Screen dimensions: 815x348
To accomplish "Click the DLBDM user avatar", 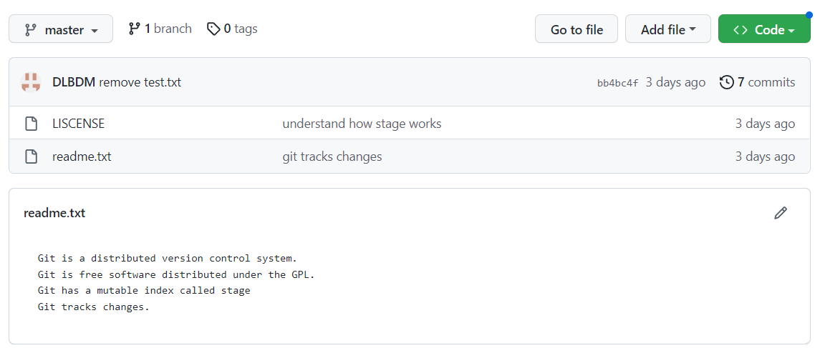I will [31, 82].
